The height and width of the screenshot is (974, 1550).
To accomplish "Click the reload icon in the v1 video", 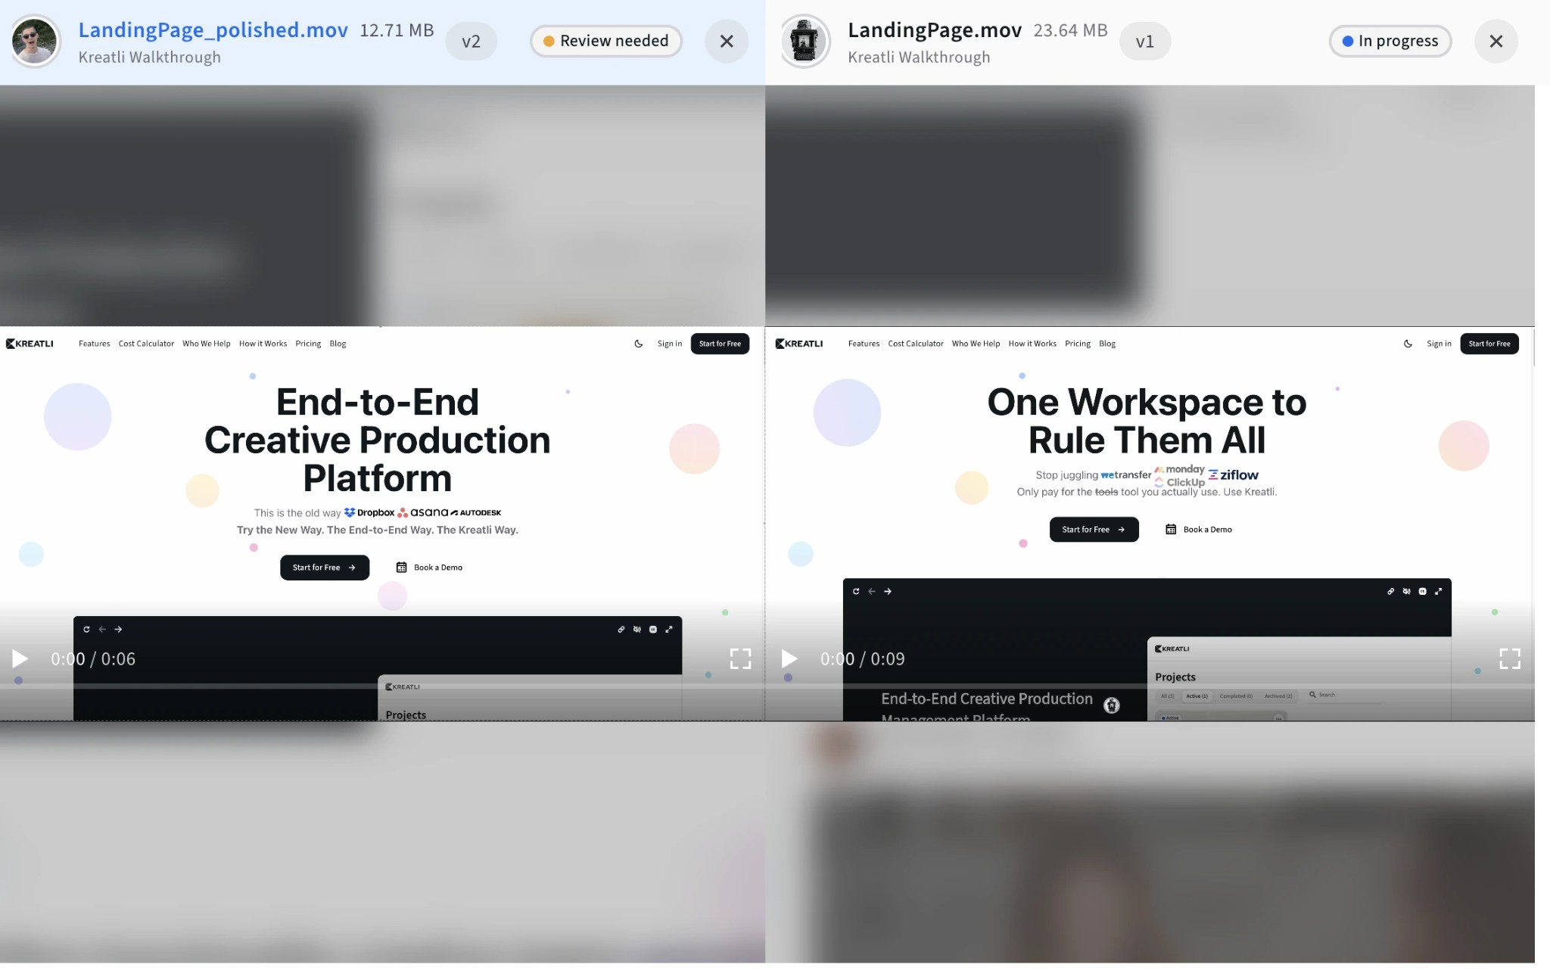I will point(855,591).
